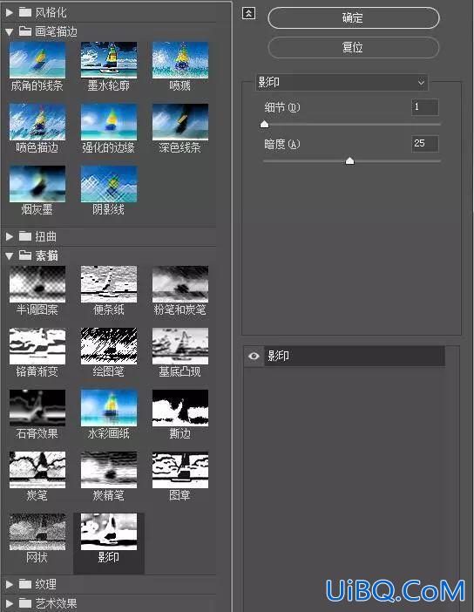The image size is (474, 612).
Task: Collapse the 素描 filter folder
Action: pyautogui.click(x=10, y=256)
